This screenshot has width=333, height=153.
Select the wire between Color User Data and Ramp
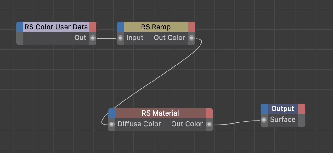(x=107, y=39)
